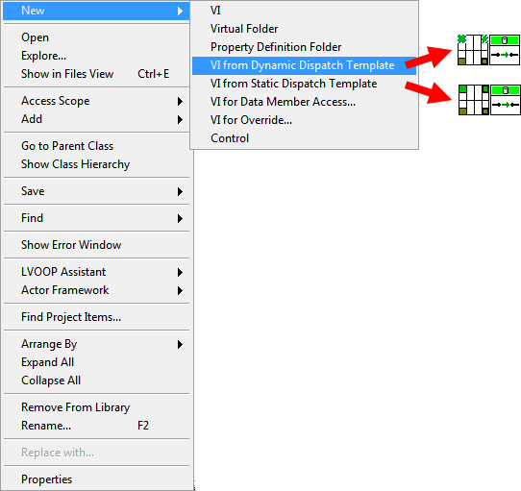Click the static dispatch connector pane icon
The image size is (521, 491).
[474, 100]
